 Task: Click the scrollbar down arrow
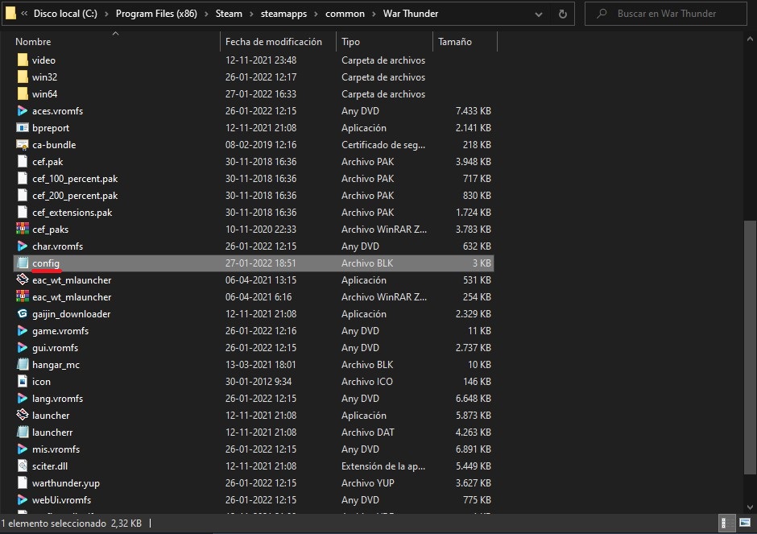[x=750, y=507]
